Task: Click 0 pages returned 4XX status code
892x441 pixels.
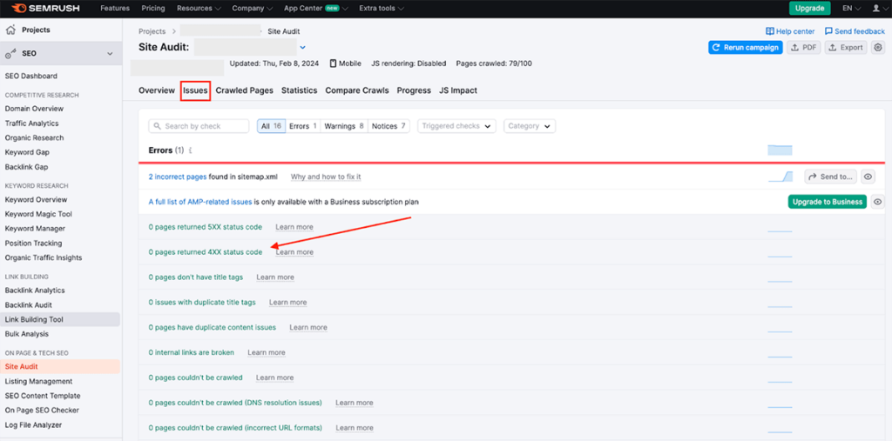Action: click(x=206, y=251)
